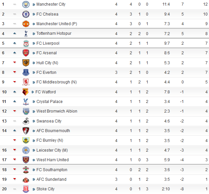Click the Tottenham Hotspur cockerel crest

pos(26,33)
